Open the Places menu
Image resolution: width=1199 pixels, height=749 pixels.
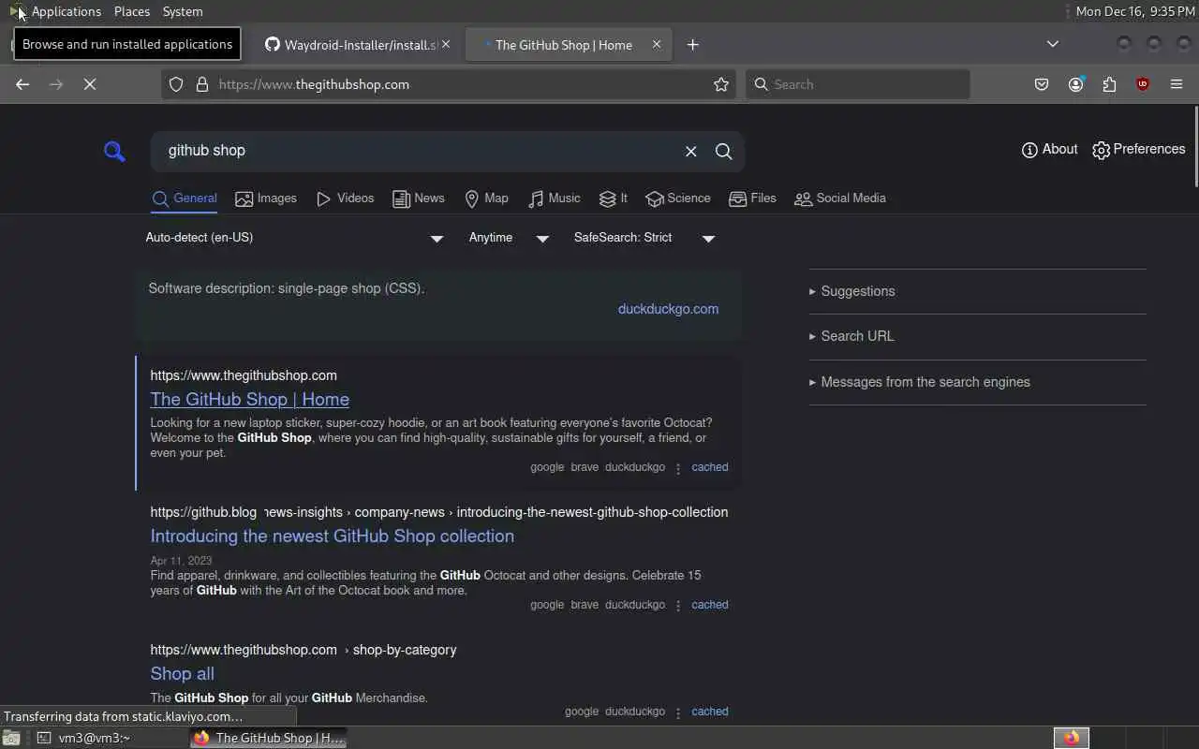[x=132, y=11]
